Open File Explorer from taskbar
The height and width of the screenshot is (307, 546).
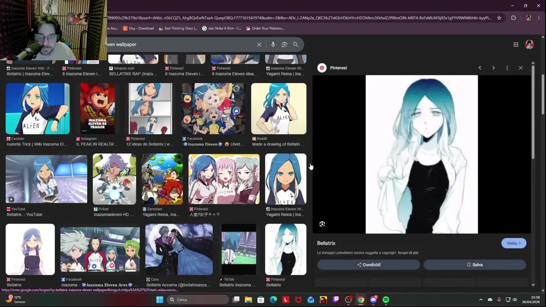point(248,300)
